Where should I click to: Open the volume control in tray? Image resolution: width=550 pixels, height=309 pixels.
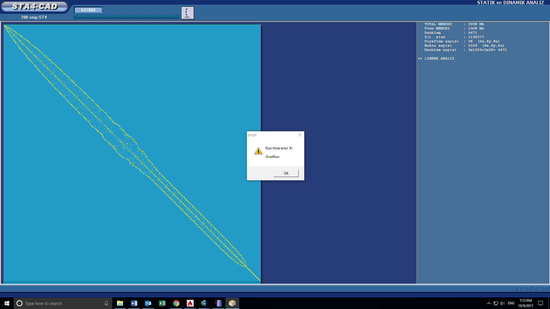pos(503,303)
